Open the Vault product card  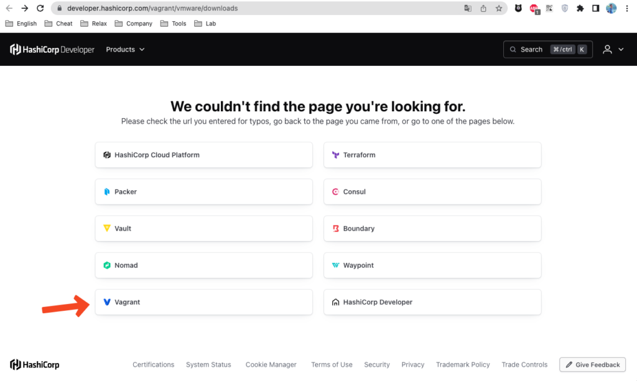[x=204, y=229]
